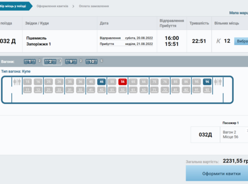Click the Відправлення Прибуття column header
This screenshot has height=184, width=248.
[172, 23]
